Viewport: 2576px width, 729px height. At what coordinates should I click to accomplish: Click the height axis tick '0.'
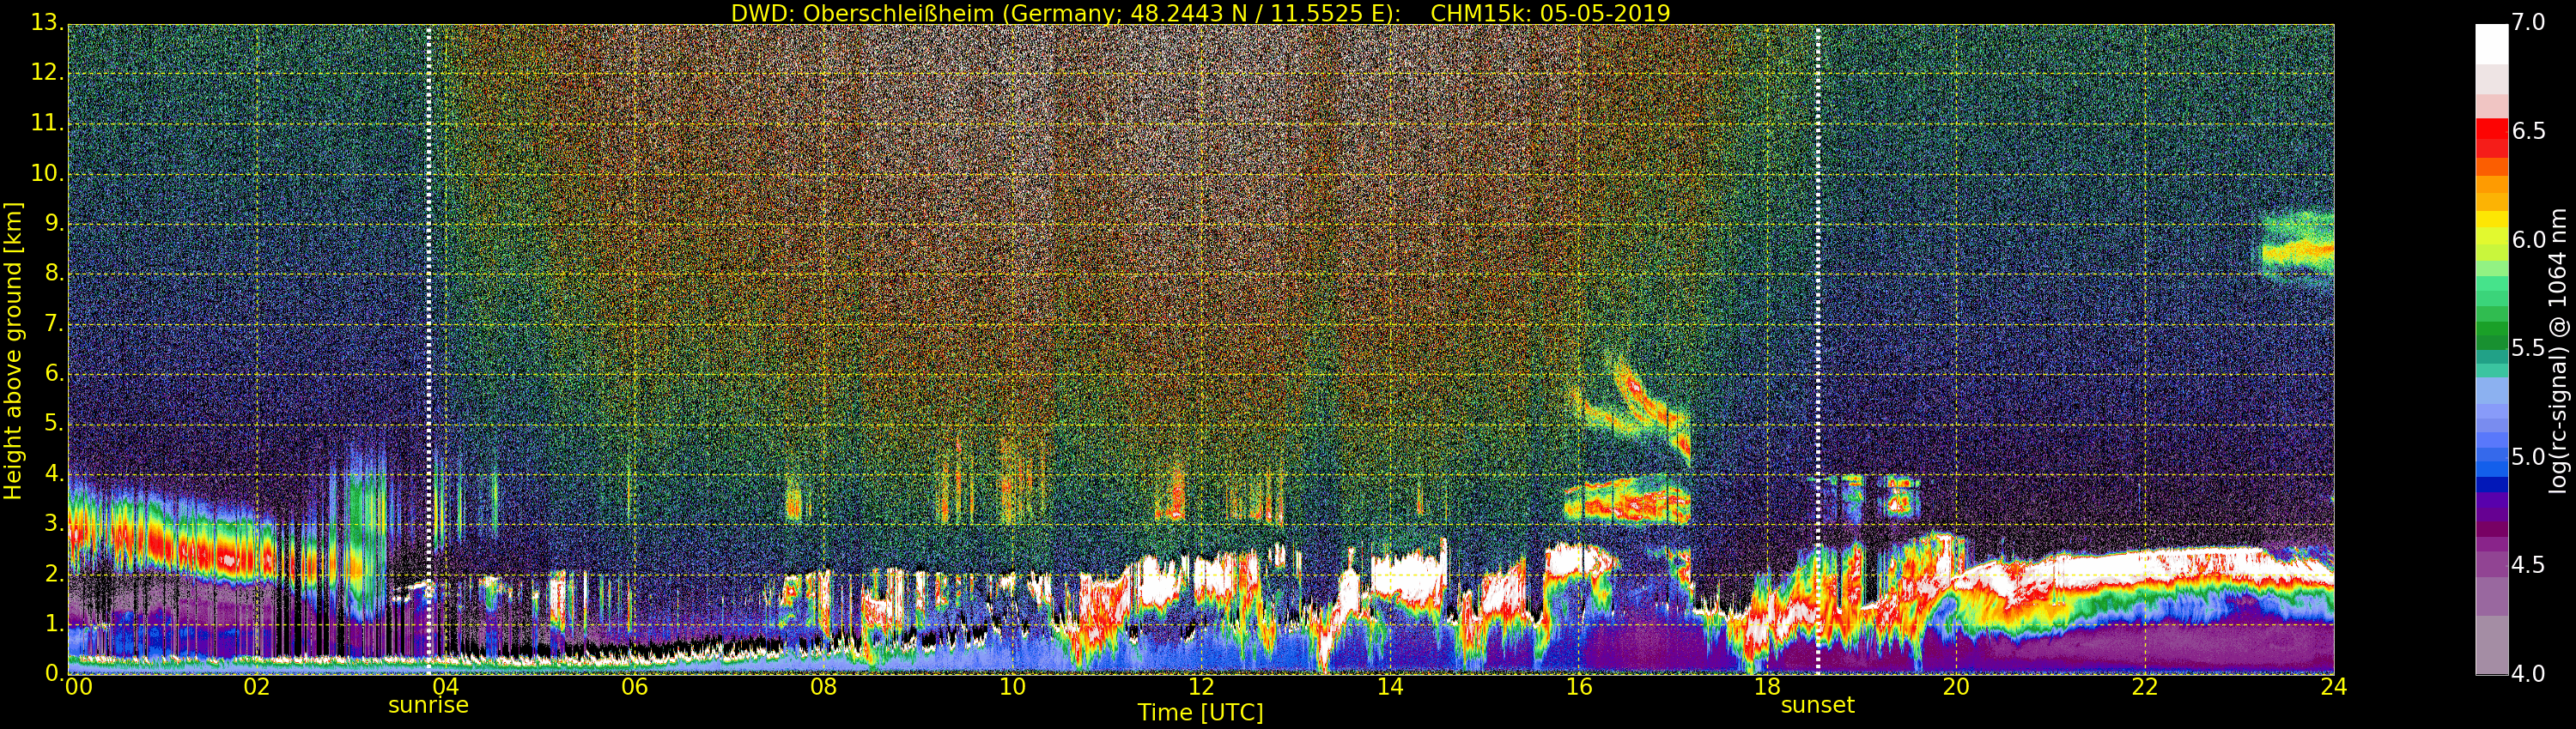tap(54, 673)
